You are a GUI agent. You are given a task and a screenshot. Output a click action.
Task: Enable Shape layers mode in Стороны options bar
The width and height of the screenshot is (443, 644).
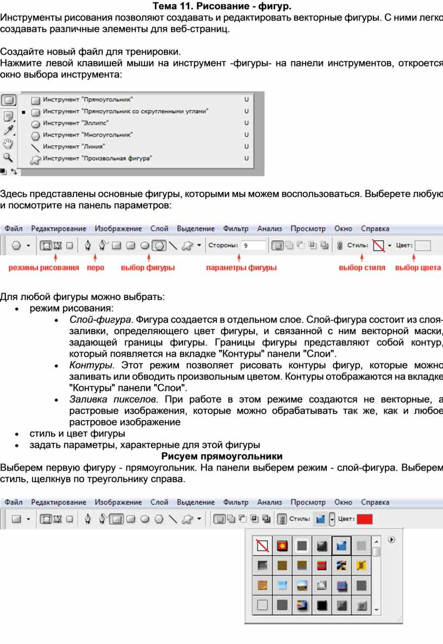click(45, 246)
